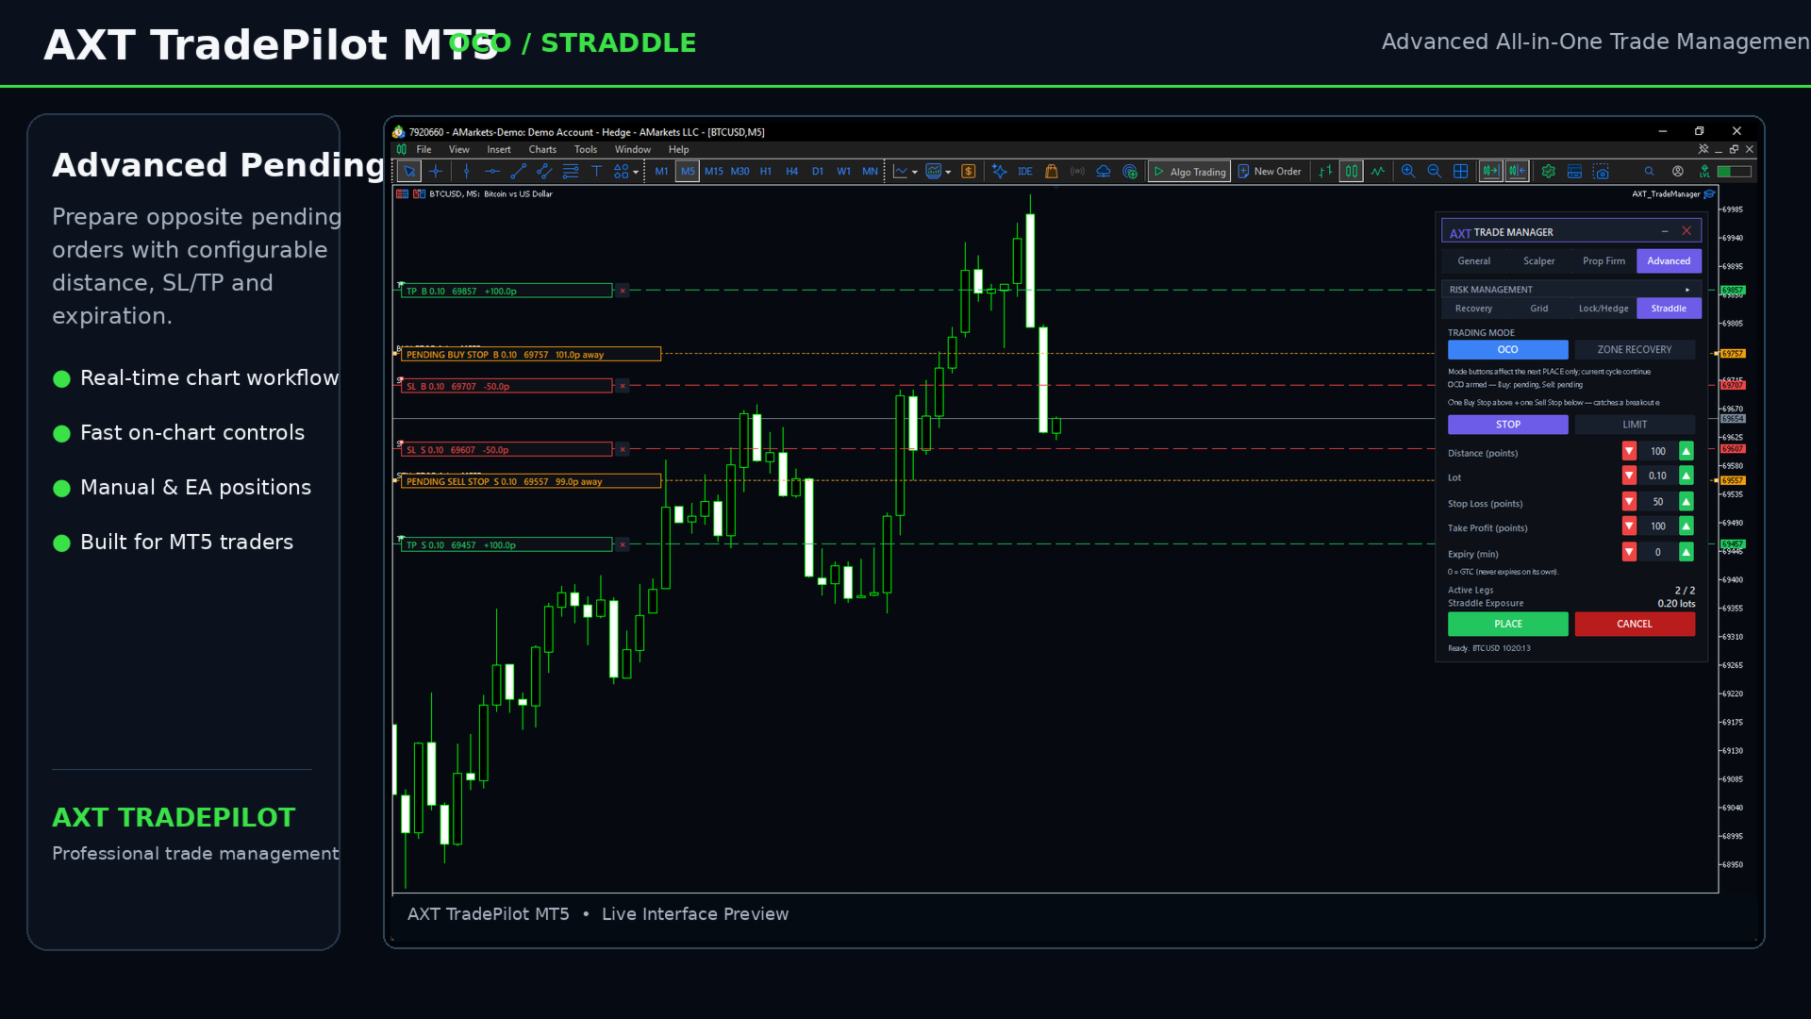The width and height of the screenshot is (1811, 1019).
Task: Click the Stop Loss points input field
Action: coord(1658,501)
